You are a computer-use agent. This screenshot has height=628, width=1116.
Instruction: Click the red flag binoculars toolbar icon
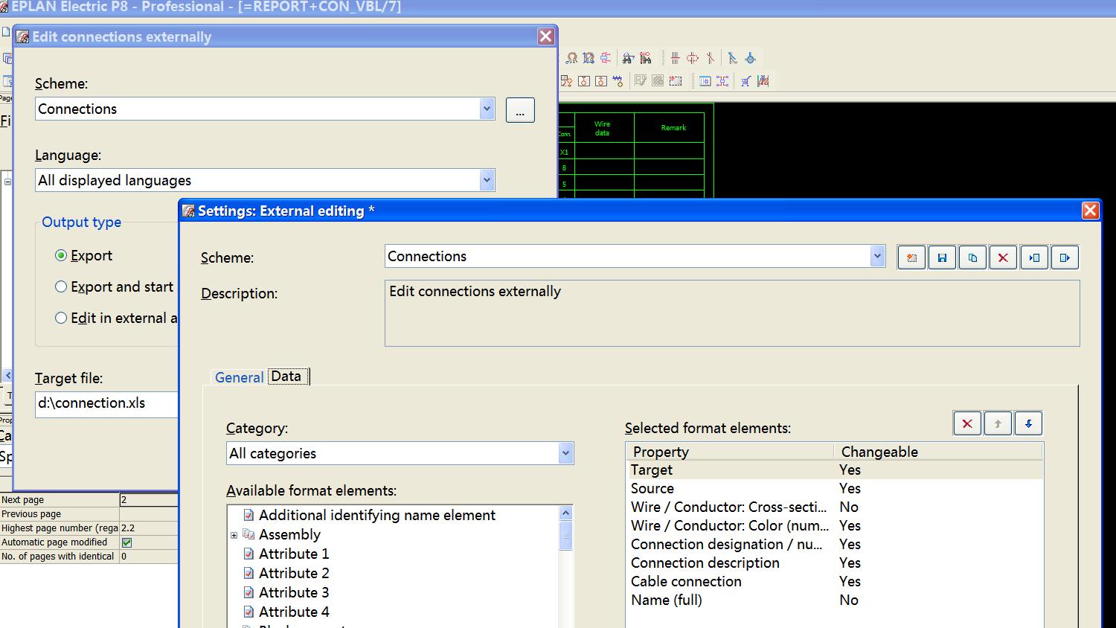coord(645,58)
